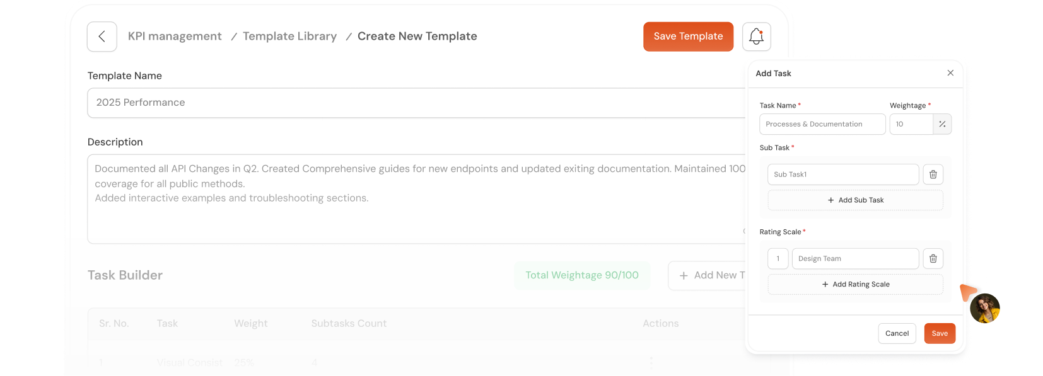Click the Sr. No. column header
This screenshot has width=1043, height=376.
click(114, 324)
